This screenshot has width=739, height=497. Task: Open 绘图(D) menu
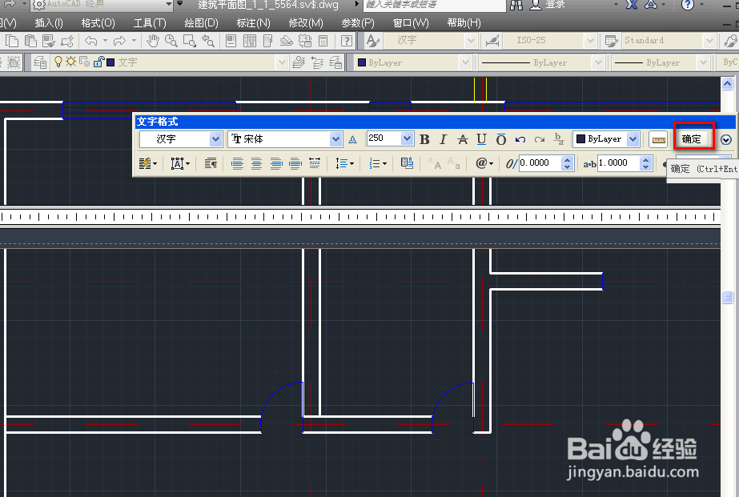[201, 23]
